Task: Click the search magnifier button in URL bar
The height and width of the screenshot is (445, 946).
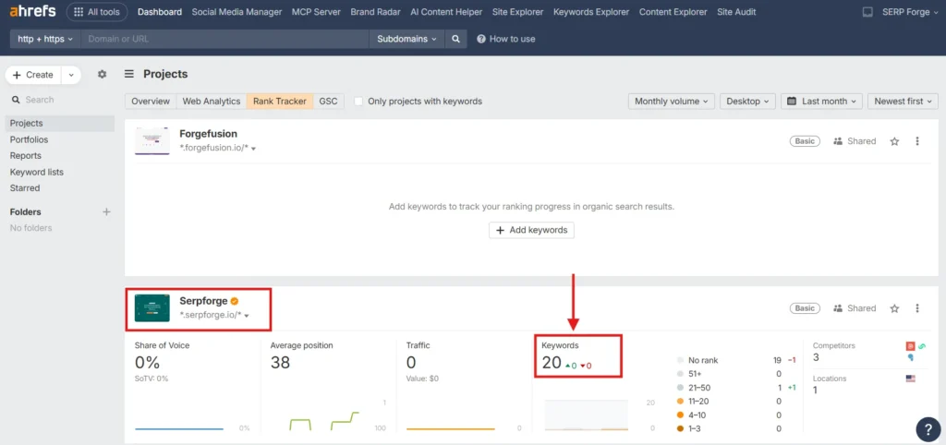Action: [455, 39]
